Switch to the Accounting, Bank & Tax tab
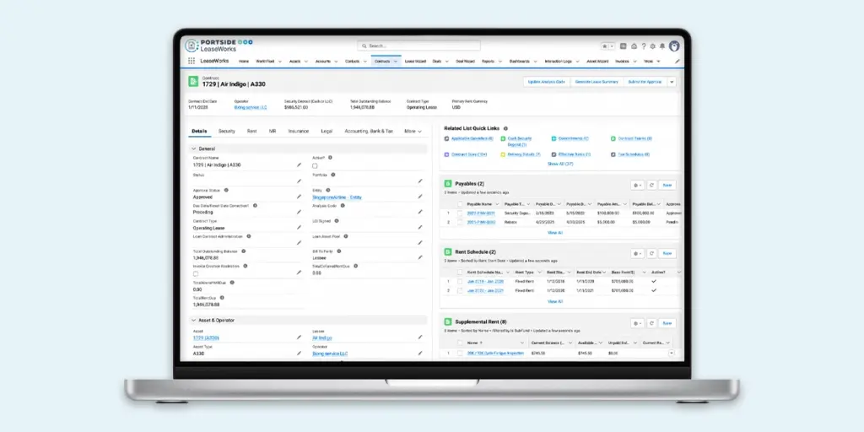 369,131
